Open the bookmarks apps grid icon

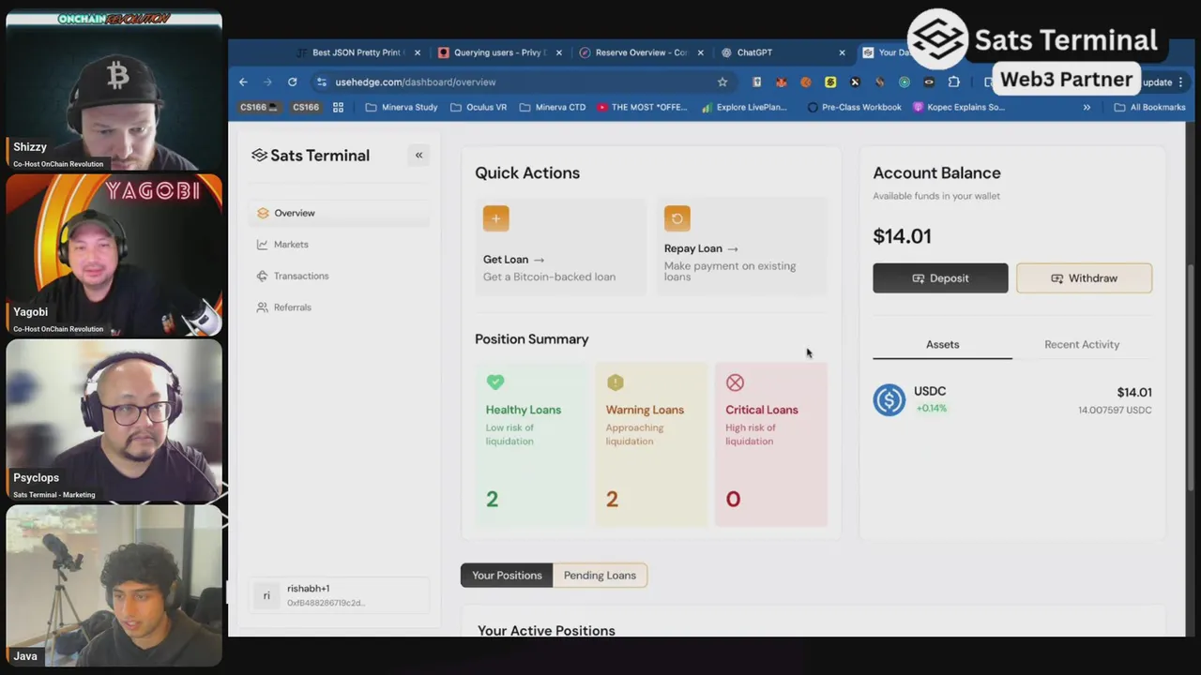[x=338, y=107]
